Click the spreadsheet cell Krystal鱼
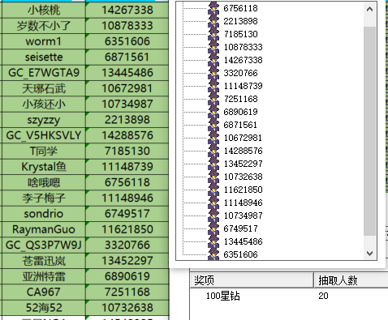 44,167
